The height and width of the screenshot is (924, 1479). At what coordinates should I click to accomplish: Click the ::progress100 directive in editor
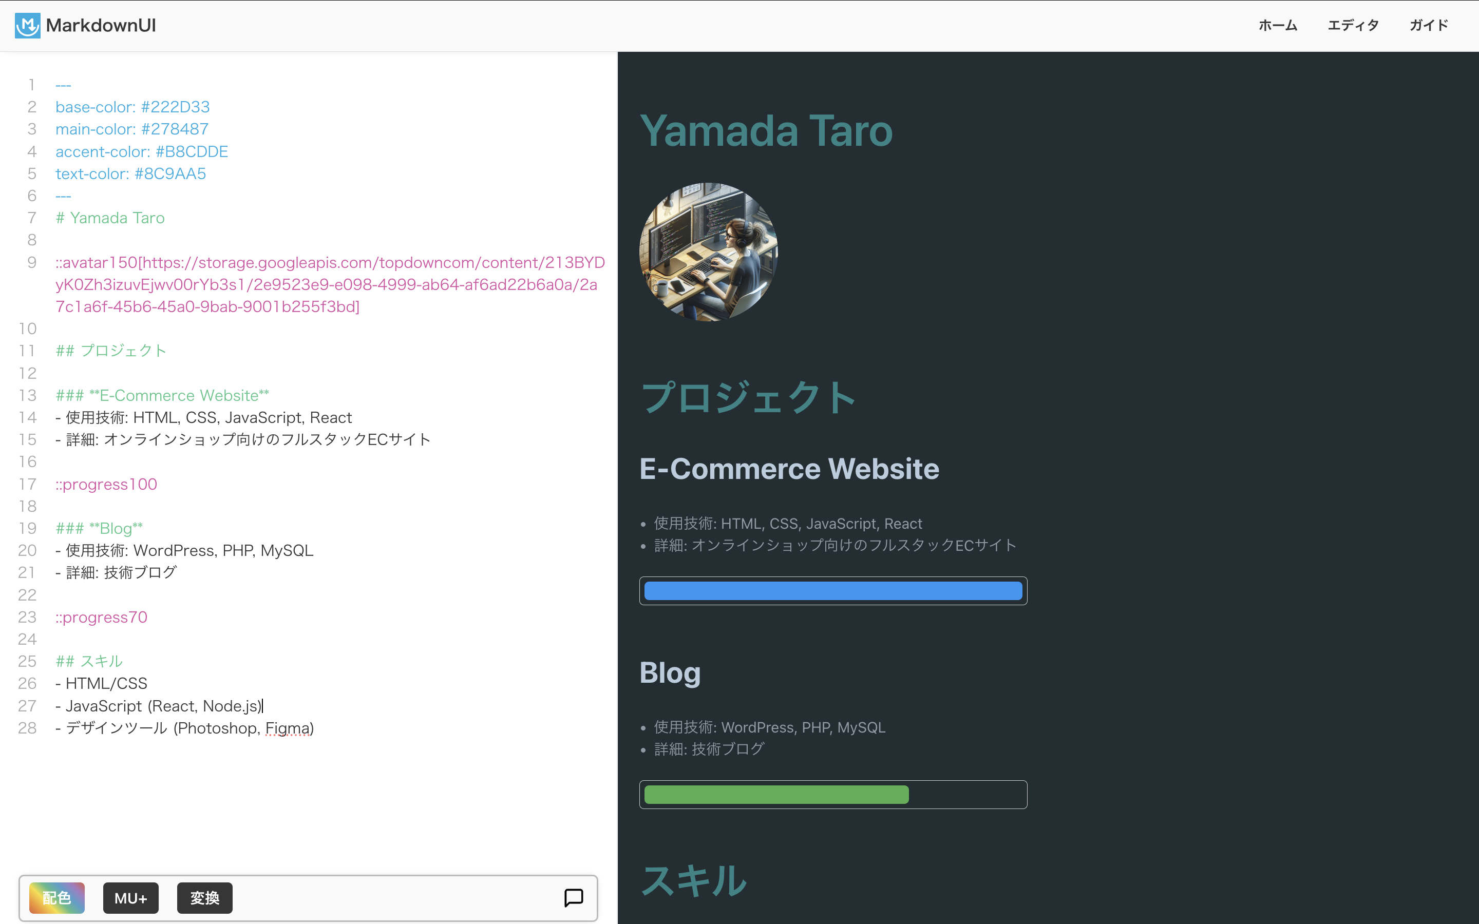pos(106,484)
